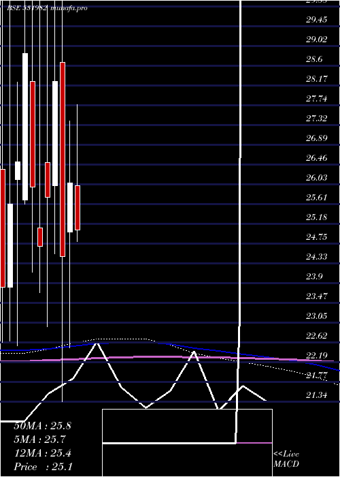Click the 29.02 price axis label
Screen dimensions: 340x477
coord(317,40)
